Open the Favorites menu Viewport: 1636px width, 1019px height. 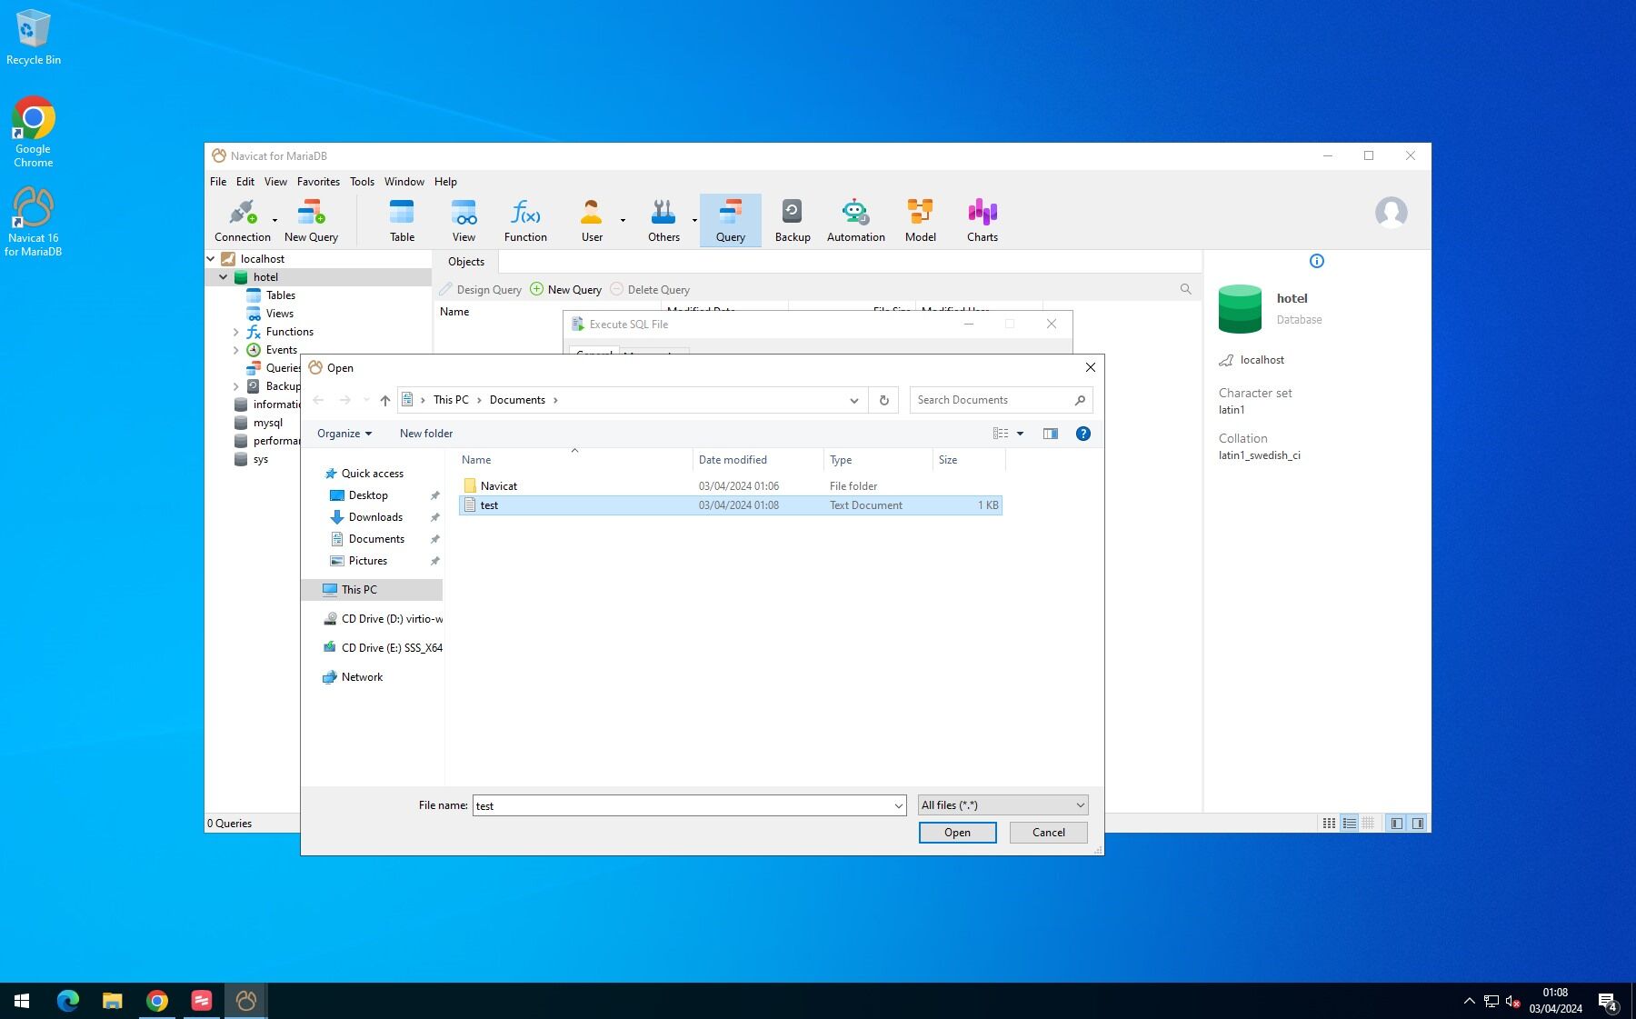(x=318, y=182)
